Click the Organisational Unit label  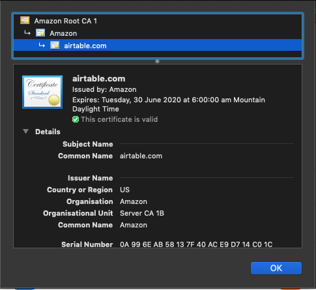coord(78,213)
